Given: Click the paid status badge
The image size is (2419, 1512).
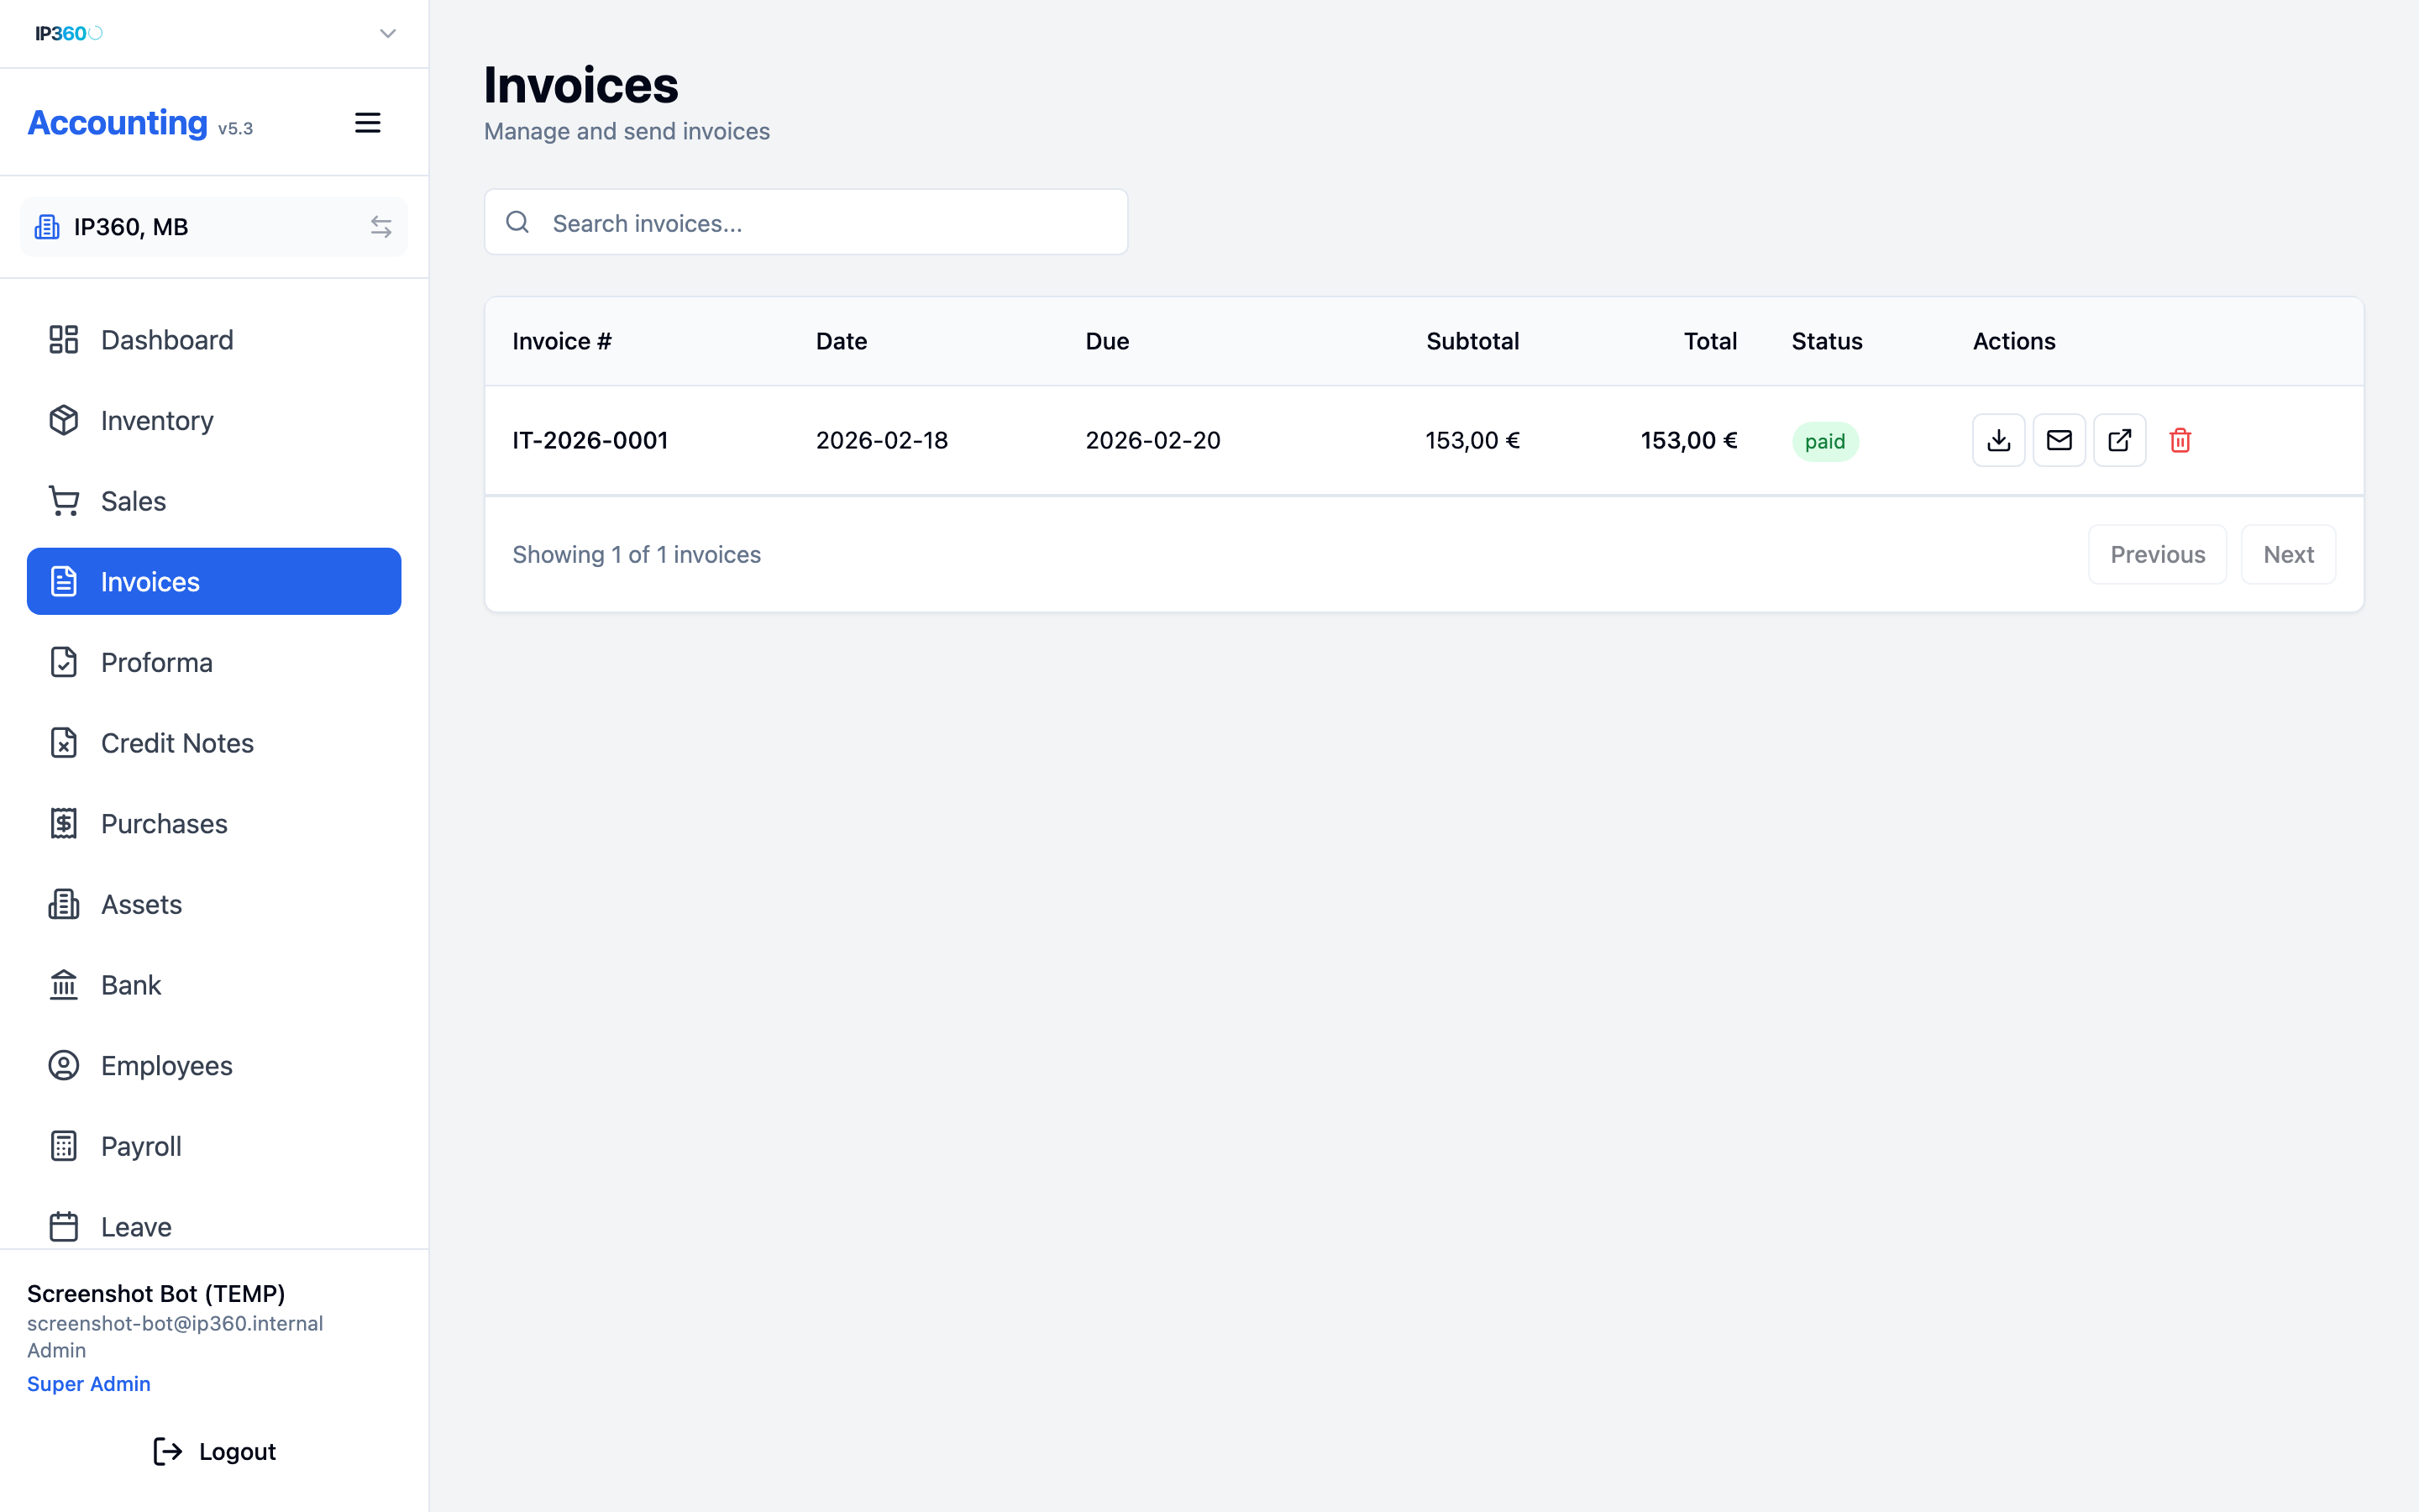Looking at the screenshot, I should 1825,441.
